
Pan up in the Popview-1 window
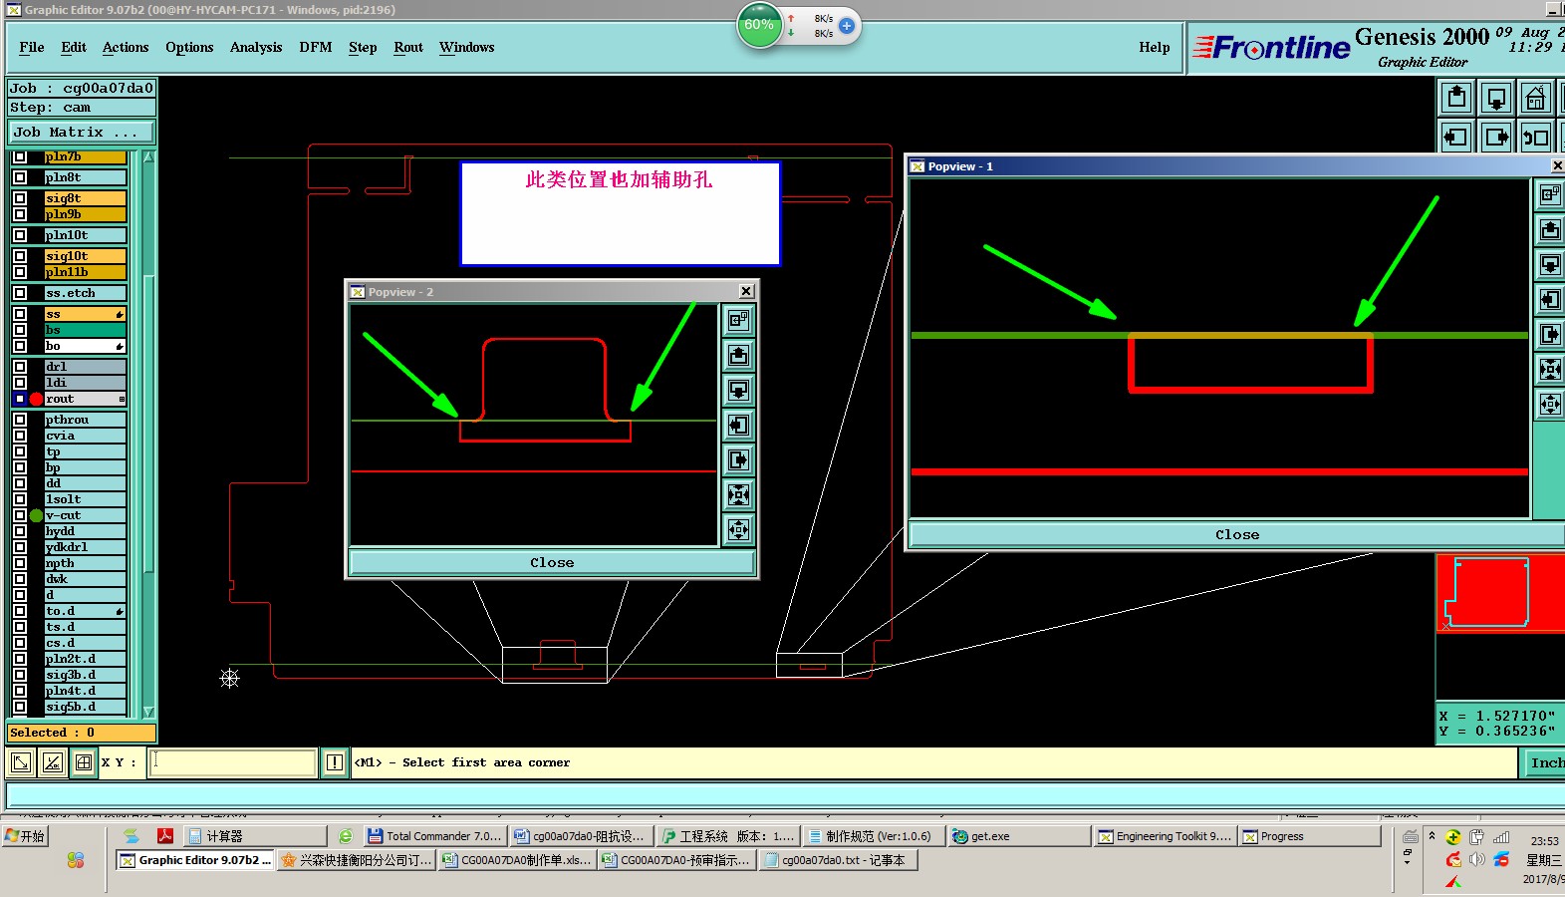tap(1550, 230)
